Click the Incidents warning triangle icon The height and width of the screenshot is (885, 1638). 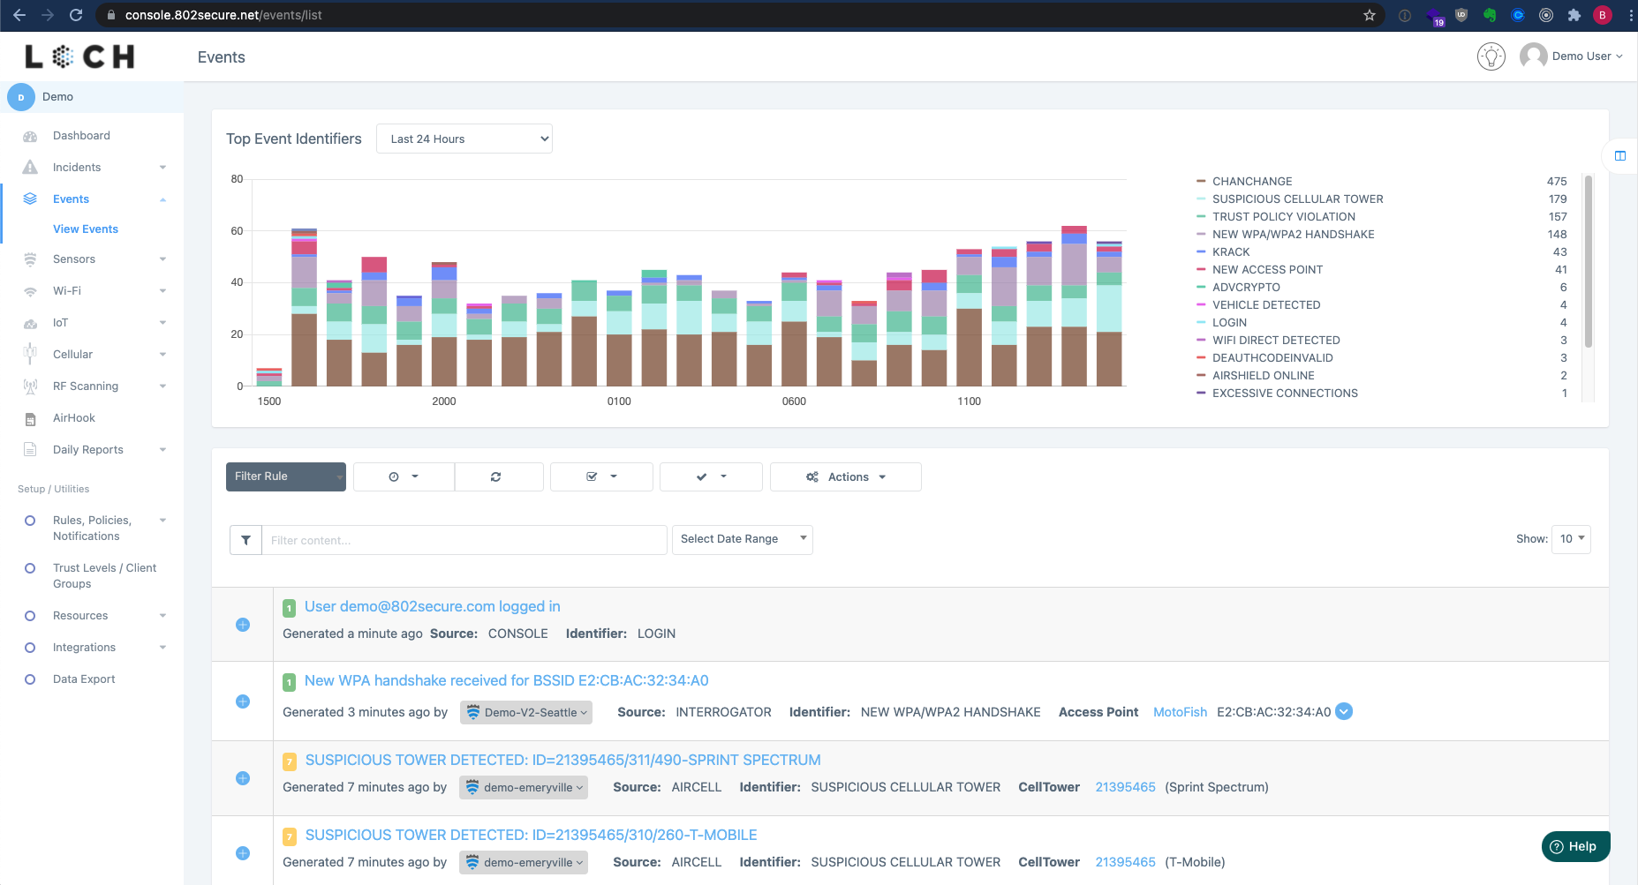click(30, 168)
